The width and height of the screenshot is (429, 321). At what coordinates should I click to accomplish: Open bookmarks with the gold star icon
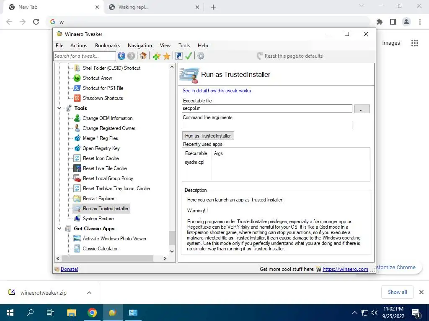pos(167,56)
